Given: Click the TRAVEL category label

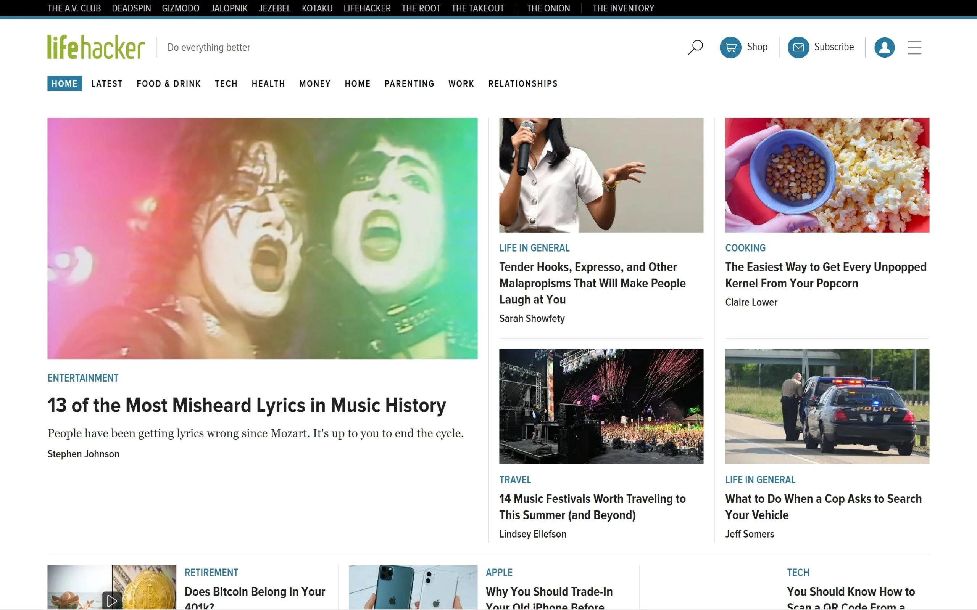Looking at the screenshot, I should [x=515, y=480].
